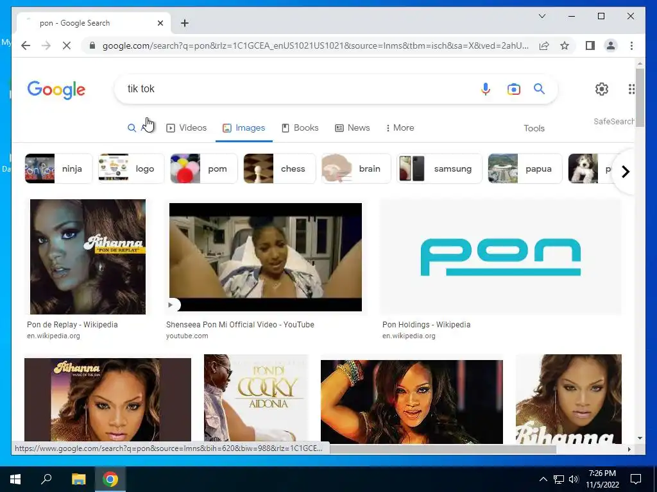Switch to the Videos tab
The height and width of the screenshot is (492, 657).
(x=187, y=128)
